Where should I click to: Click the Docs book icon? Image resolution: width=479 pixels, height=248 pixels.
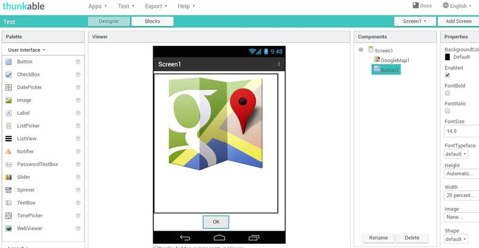(416, 5)
